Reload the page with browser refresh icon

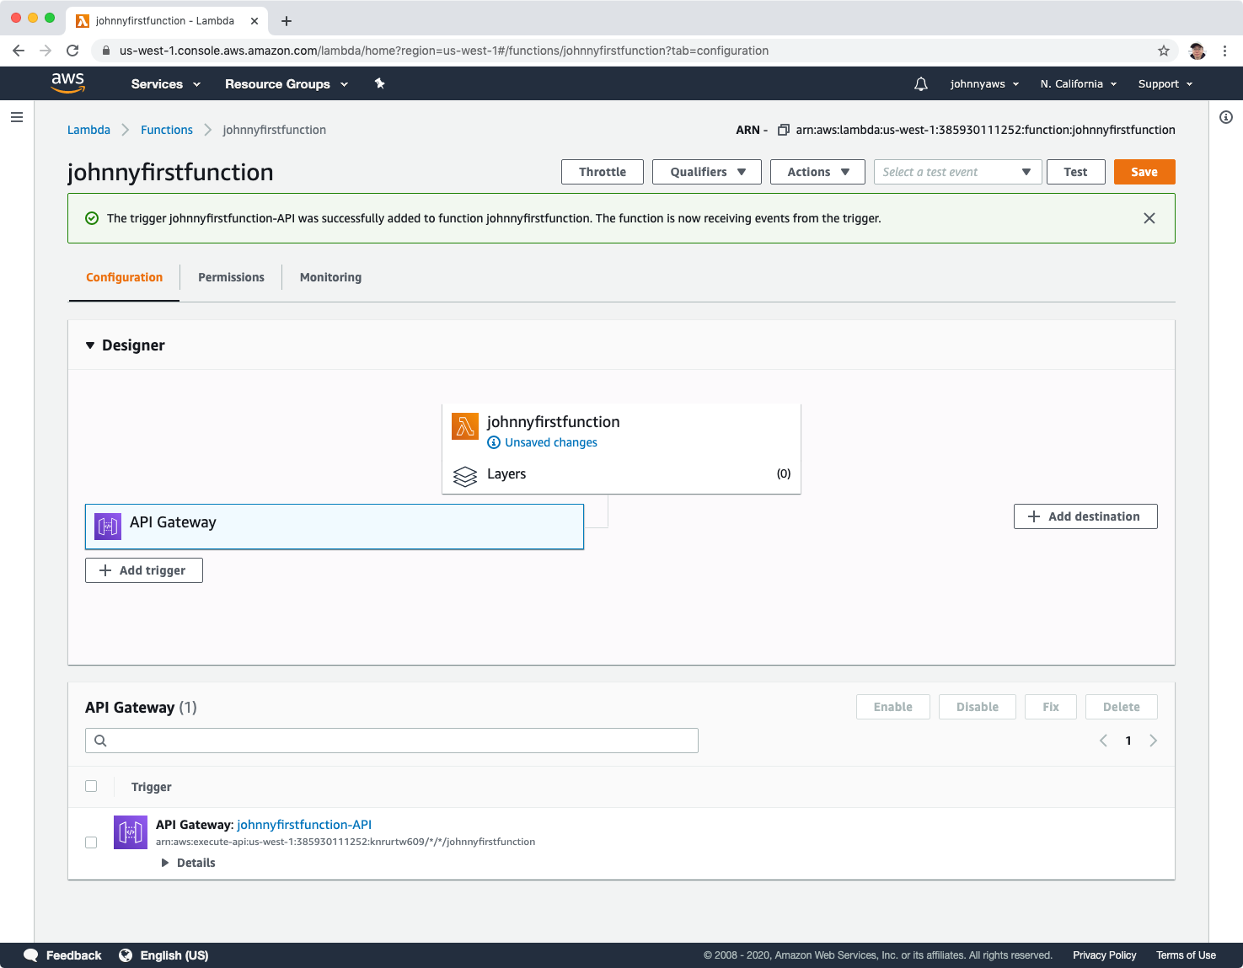[x=72, y=51]
